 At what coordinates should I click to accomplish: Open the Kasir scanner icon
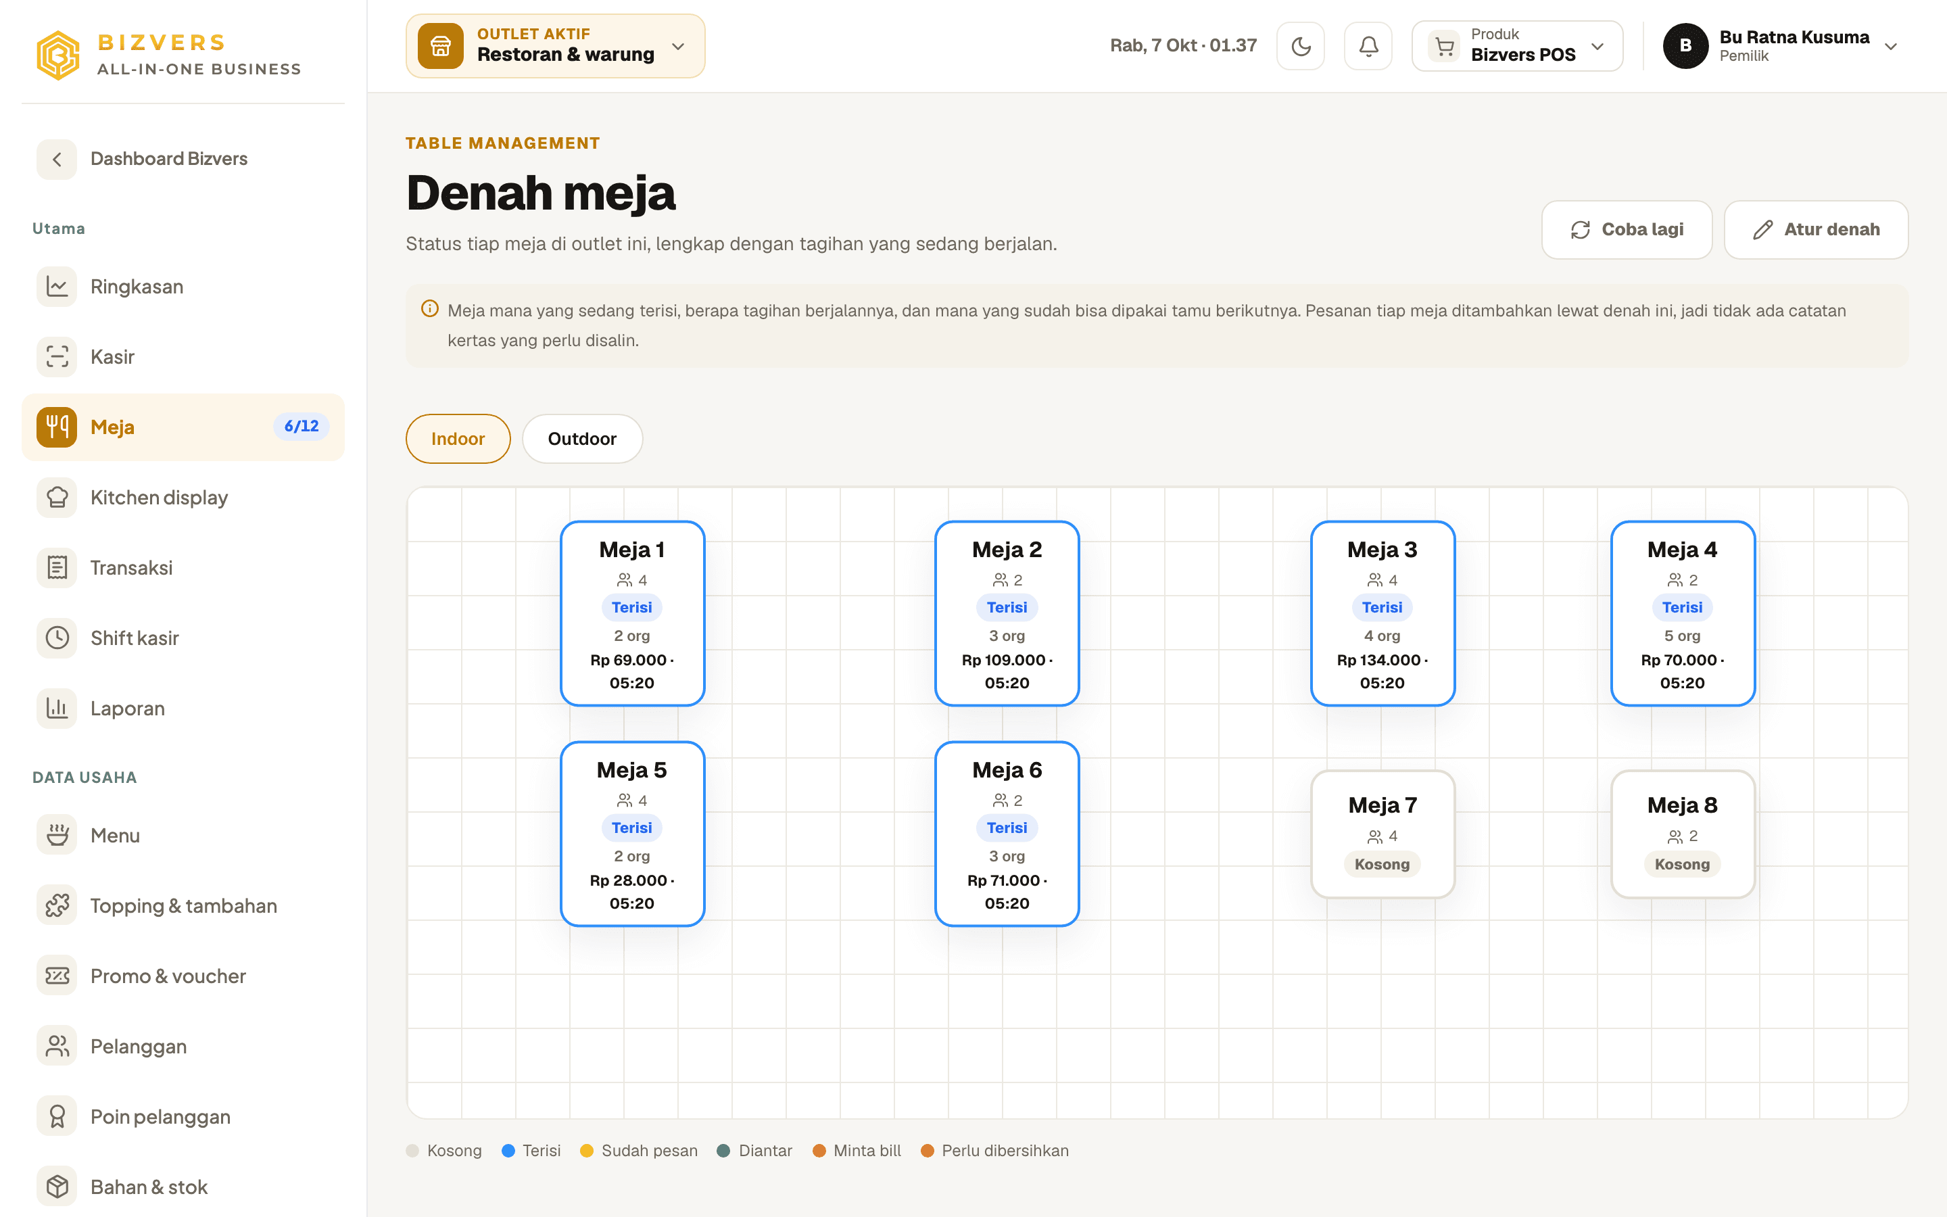pos(57,356)
